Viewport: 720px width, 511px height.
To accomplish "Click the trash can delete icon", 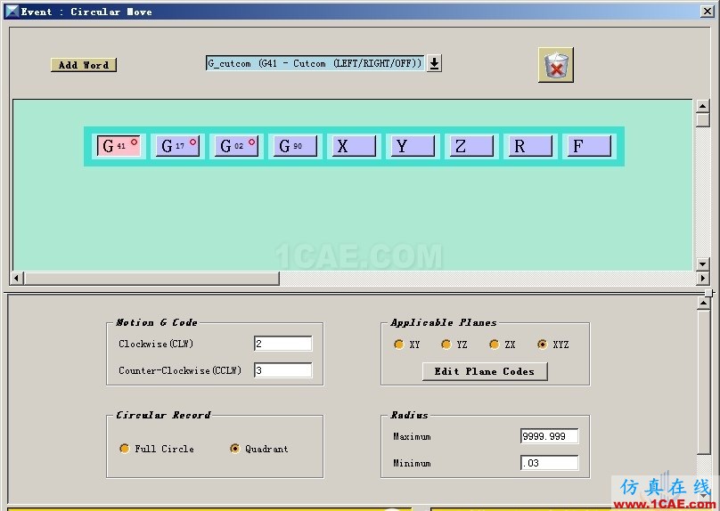I will [556, 65].
